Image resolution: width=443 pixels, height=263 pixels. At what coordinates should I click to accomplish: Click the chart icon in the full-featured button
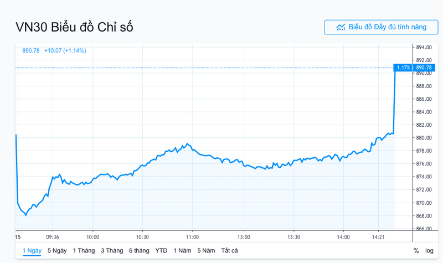(x=341, y=27)
